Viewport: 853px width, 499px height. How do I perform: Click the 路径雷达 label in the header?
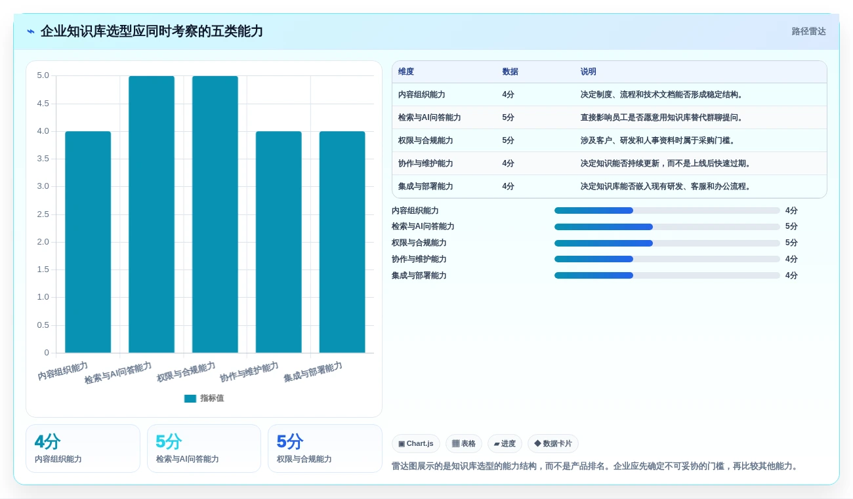808,31
